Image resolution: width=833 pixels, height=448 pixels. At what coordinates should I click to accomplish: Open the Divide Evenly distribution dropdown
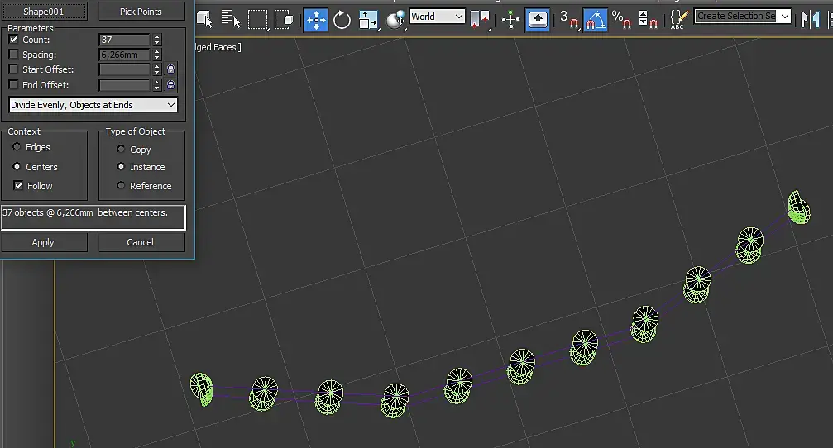(x=93, y=105)
